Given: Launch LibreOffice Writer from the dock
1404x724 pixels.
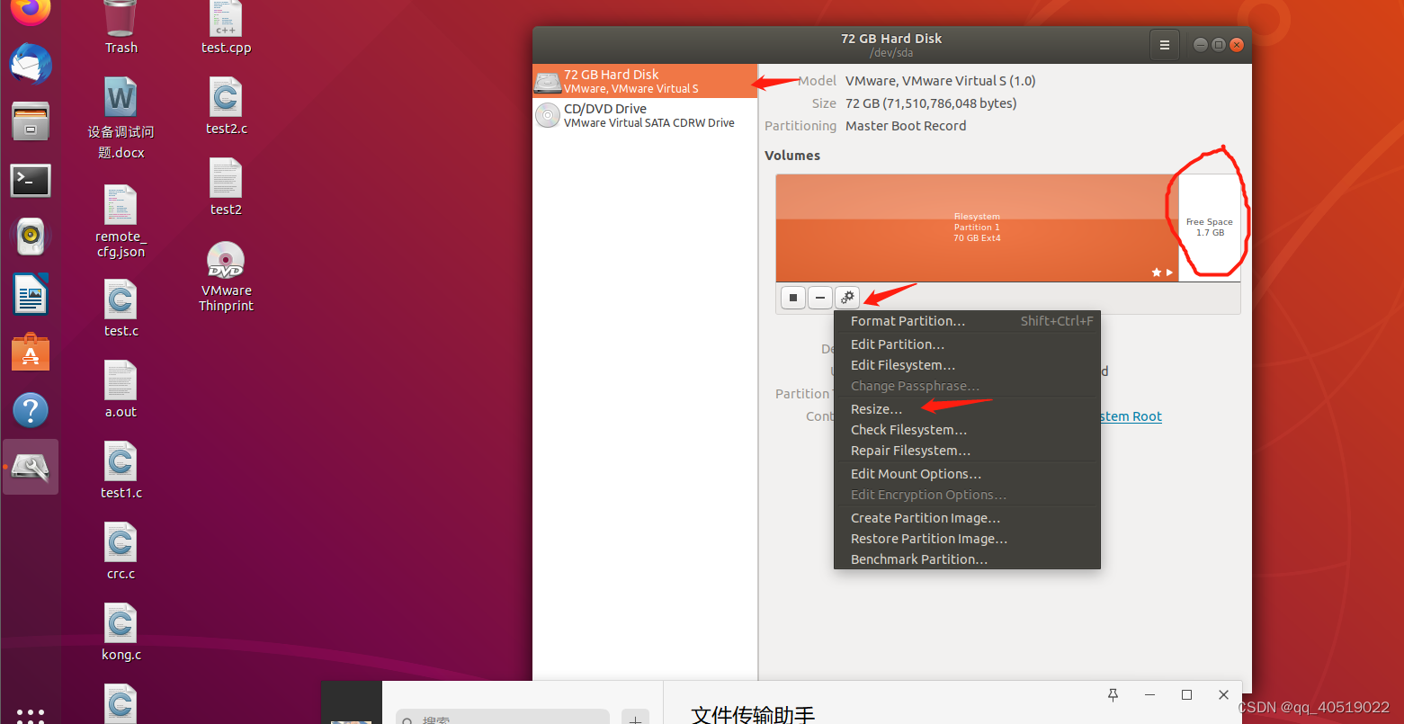Looking at the screenshot, I should coord(31,294).
